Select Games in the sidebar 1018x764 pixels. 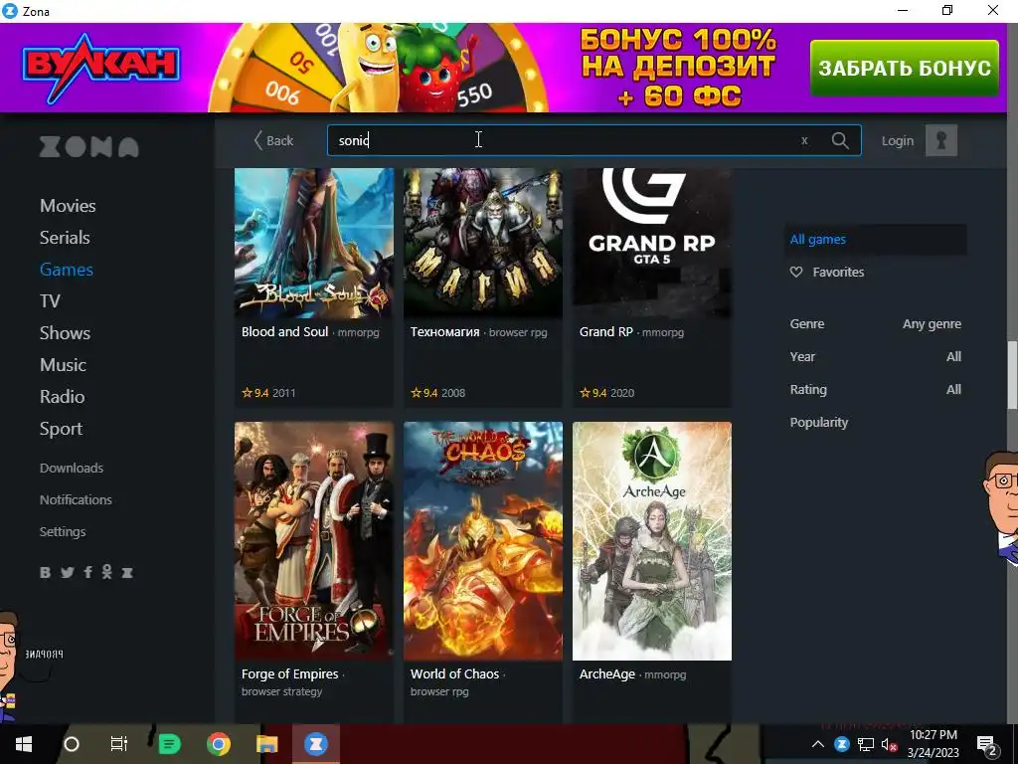pos(67,270)
